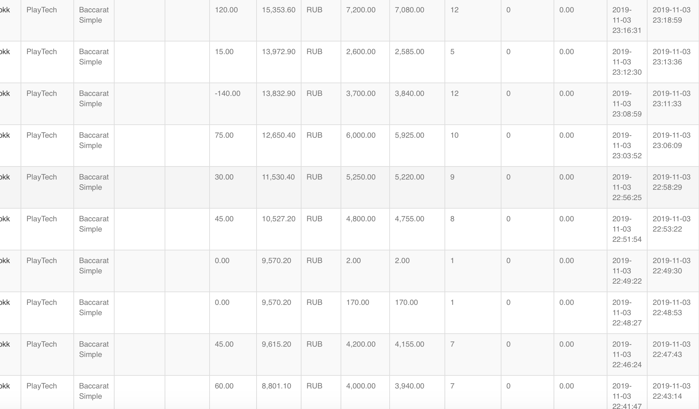
Task: Open the user link in the 120.00 row
Action: pos(5,10)
